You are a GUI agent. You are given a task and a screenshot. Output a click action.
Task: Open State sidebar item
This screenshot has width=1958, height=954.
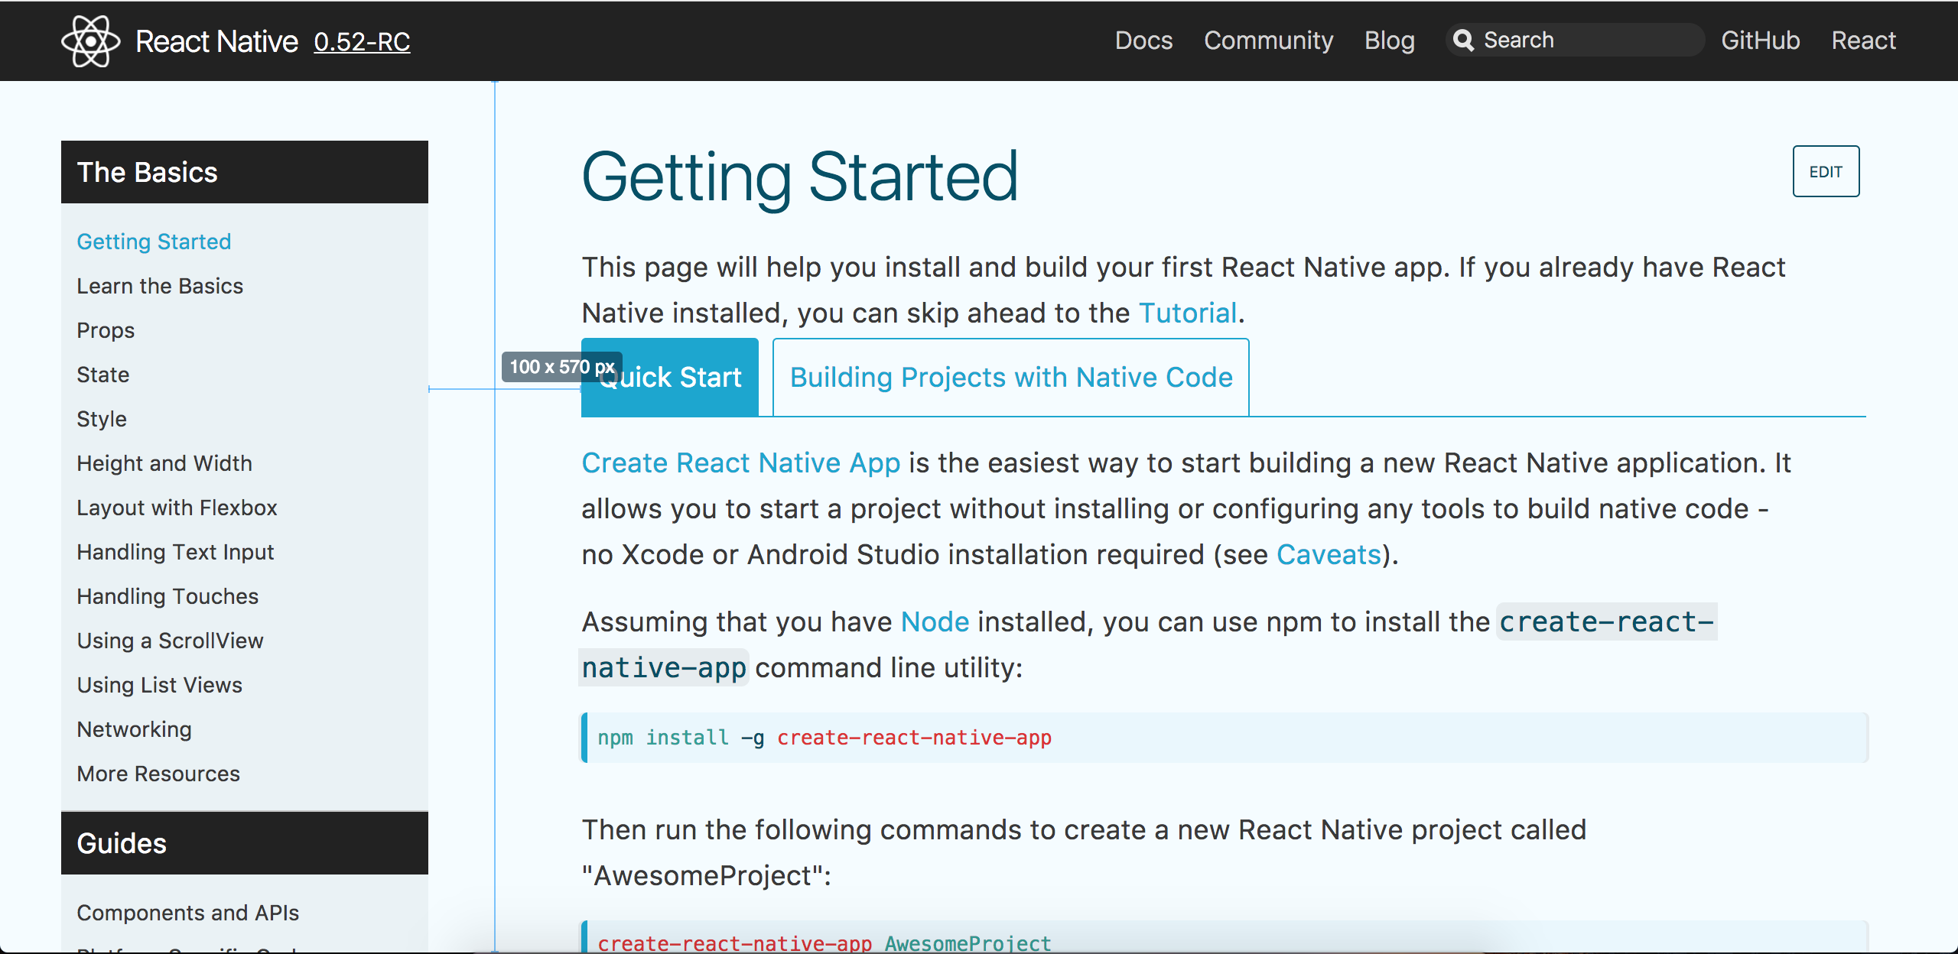coord(103,375)
